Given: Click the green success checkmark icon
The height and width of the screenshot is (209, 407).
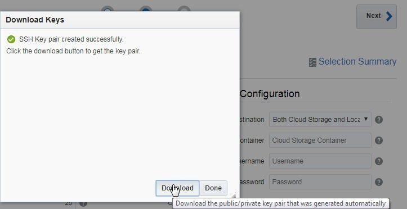Looking at the screenshot, I should [x=11, y=39].
